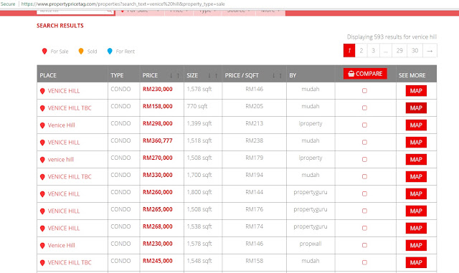Sort PRICE column ascending with up arrow

pyautogui.click(x=178, y=75)
